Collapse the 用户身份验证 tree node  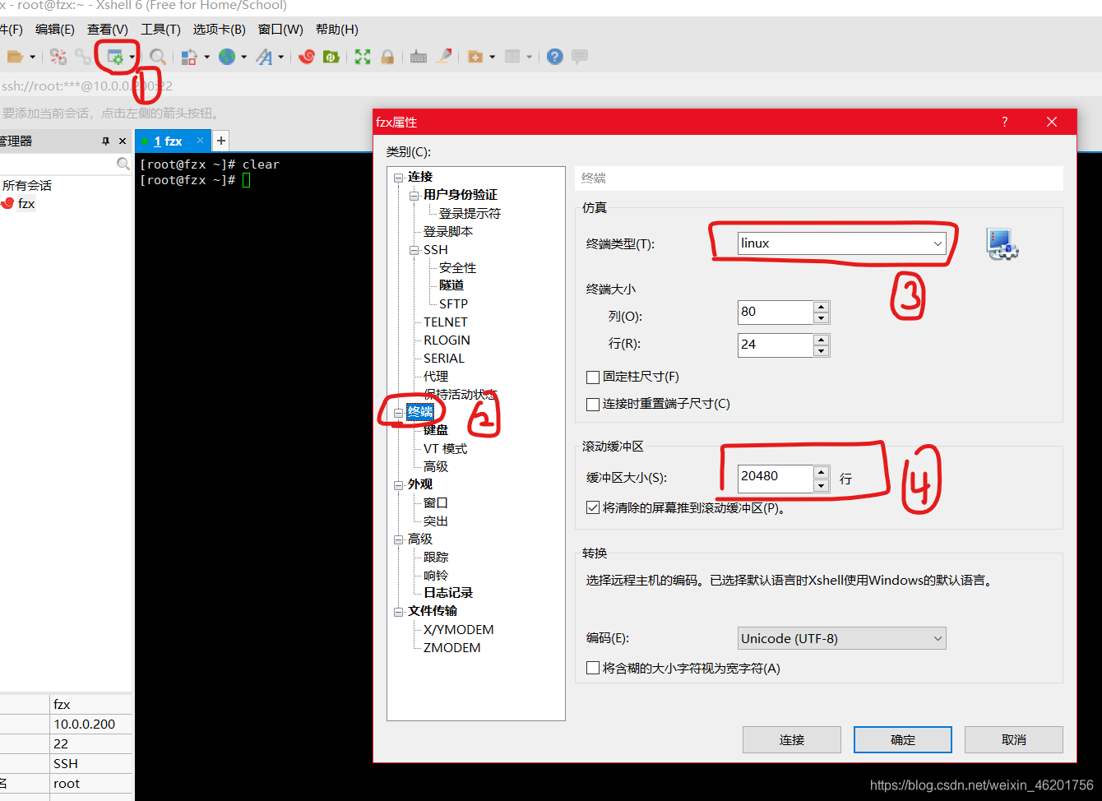[414, 196]
